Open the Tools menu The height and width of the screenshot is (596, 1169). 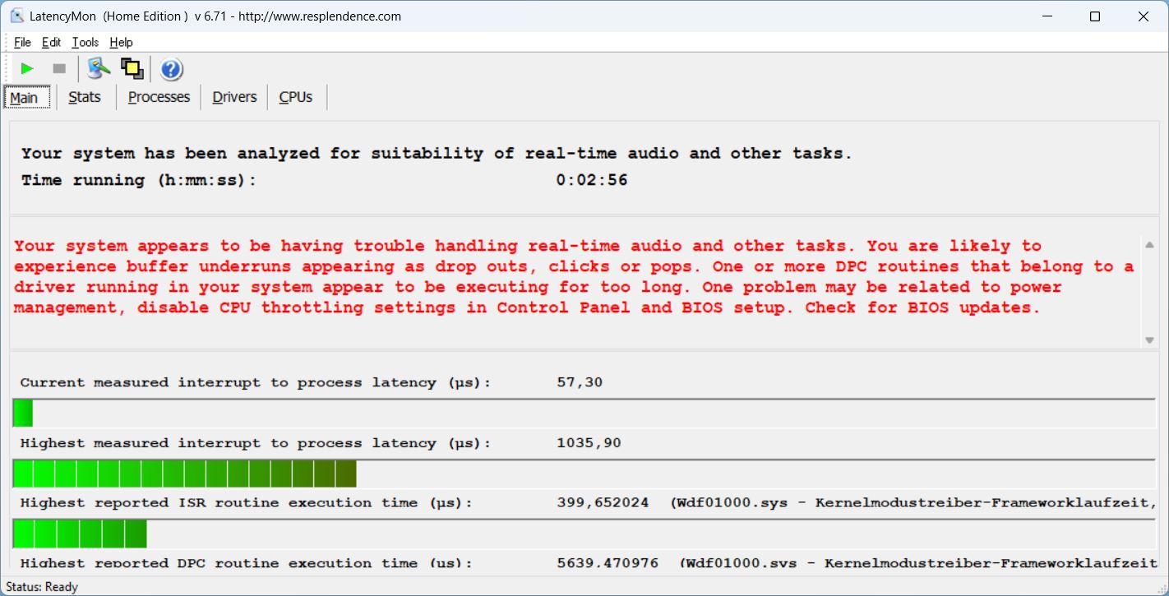pyautogui.click(x=85, y=43)
